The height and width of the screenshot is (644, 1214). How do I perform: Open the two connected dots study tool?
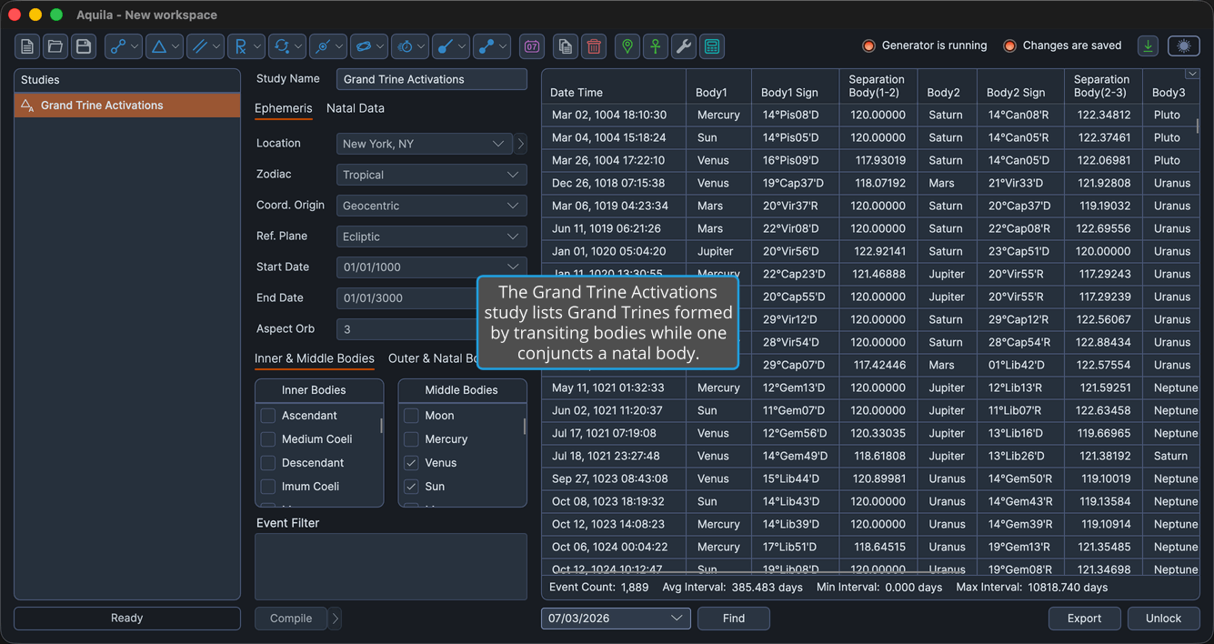(x=492, y=46)
